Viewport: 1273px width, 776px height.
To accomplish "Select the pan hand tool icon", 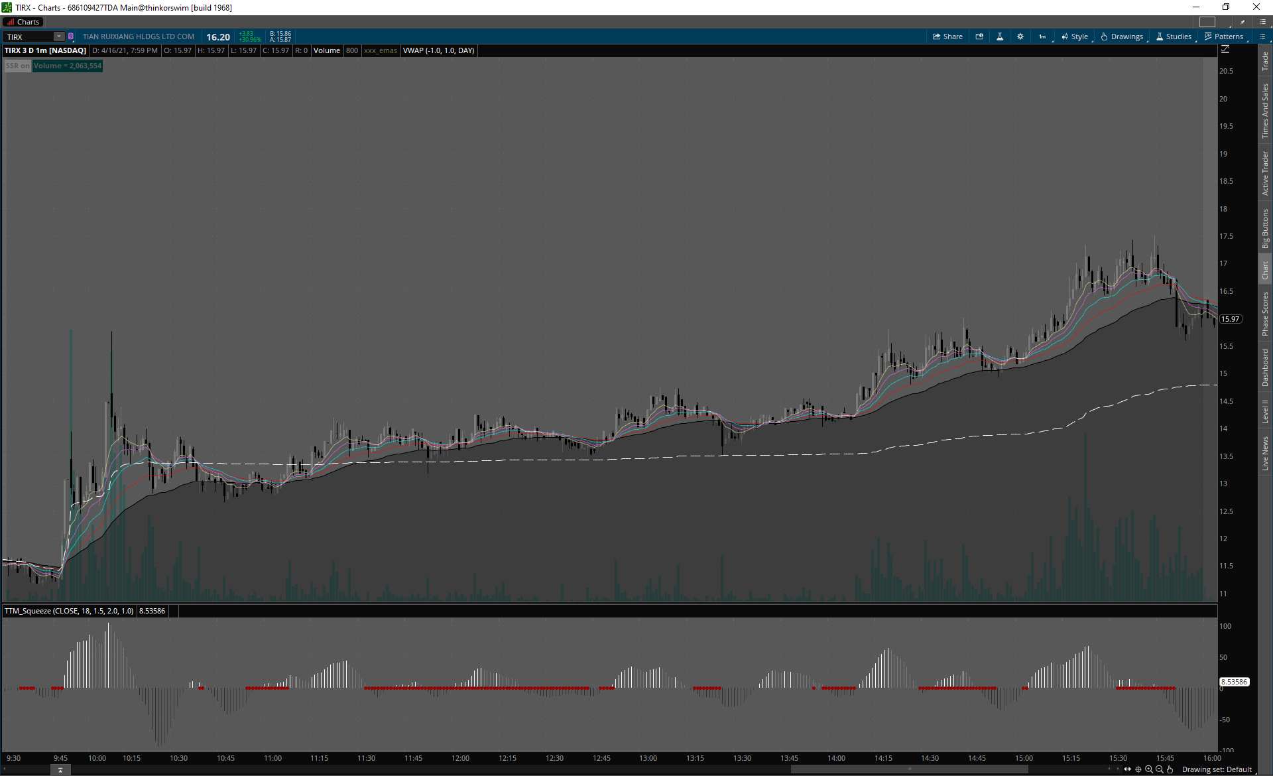I will (x=1170, y=769).
